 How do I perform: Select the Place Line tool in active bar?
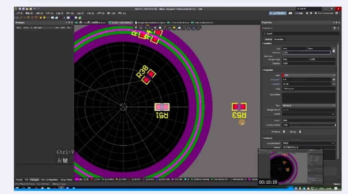point(198,28)
